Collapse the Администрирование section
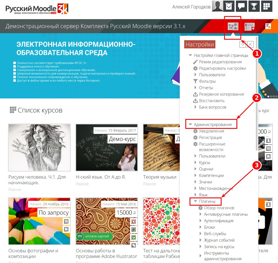 (x=190, y=125)
